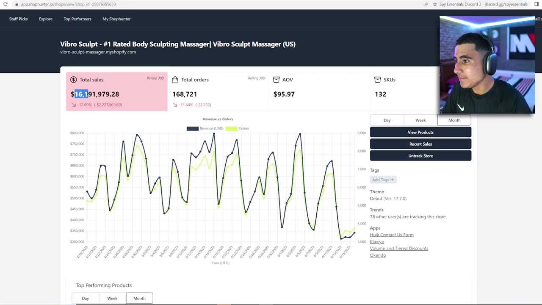542x305 pixels.
Task: Click the -11.64% orders change text
Action: click(195, 105)
